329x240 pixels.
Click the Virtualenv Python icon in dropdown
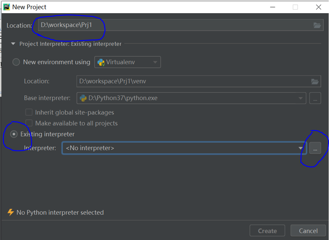pos(101,62)
